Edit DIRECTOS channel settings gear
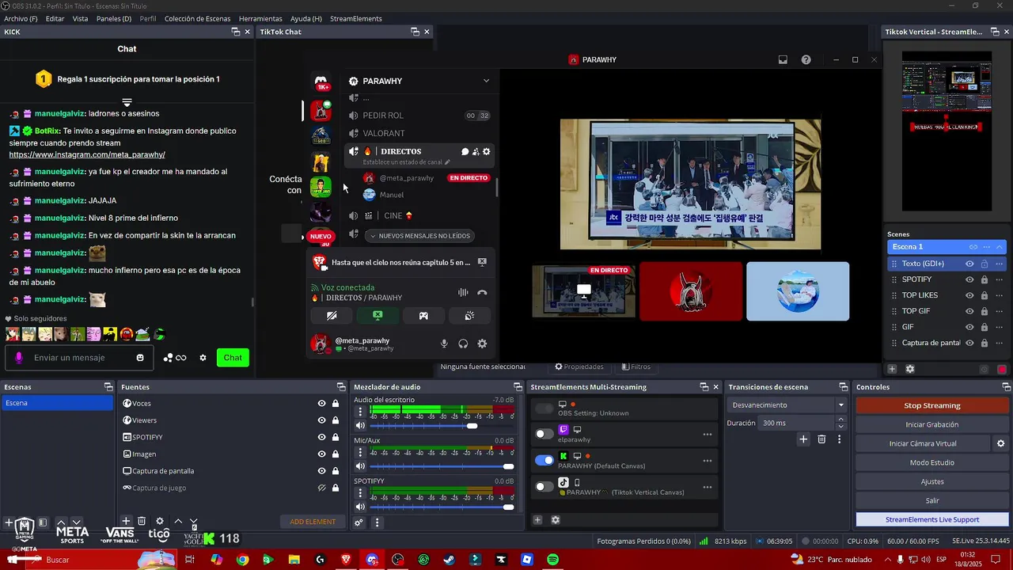 coord(487,152)
